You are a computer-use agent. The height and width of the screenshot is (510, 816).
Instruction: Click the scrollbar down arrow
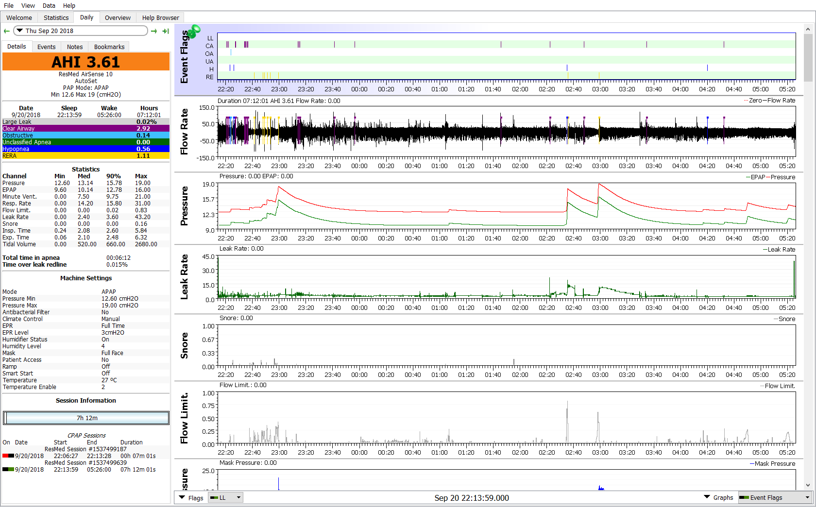tap(808, 485)
